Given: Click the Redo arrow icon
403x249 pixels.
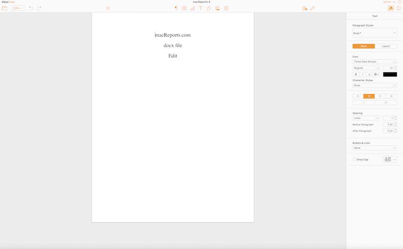Looking at the screenshot, I should click(x=39, y=8).
